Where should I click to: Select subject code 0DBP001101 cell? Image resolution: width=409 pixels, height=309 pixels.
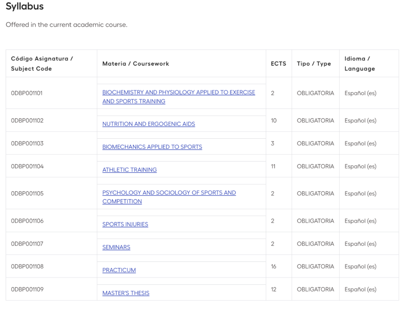tap(27, 93)
